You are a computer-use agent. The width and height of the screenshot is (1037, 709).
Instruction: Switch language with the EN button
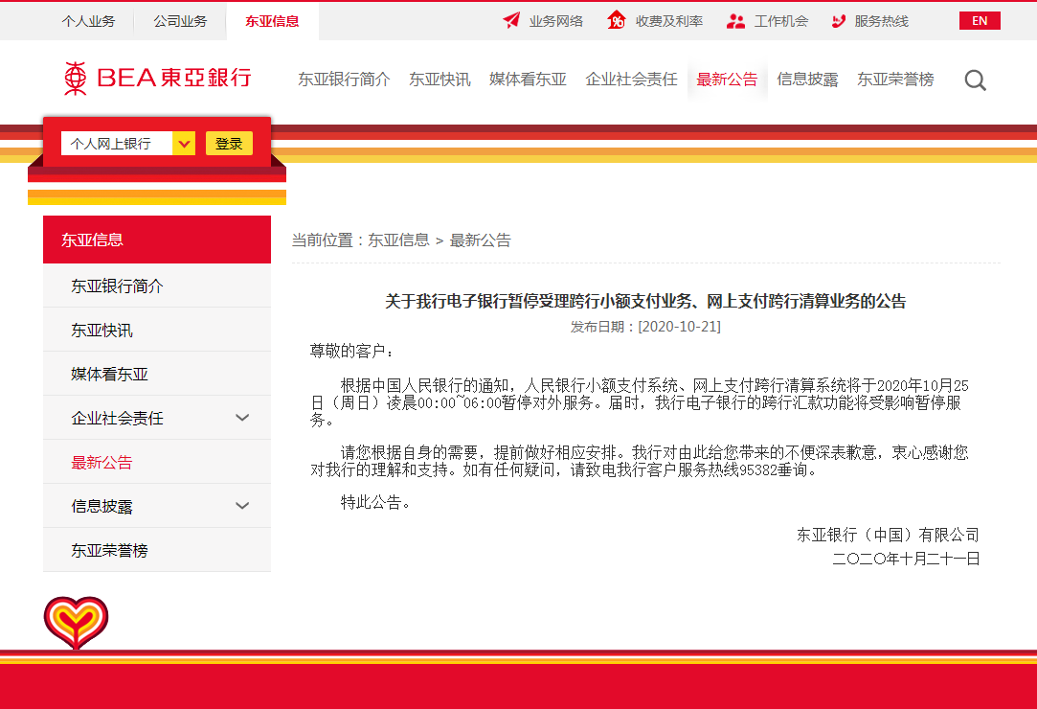tap(980, 20)
